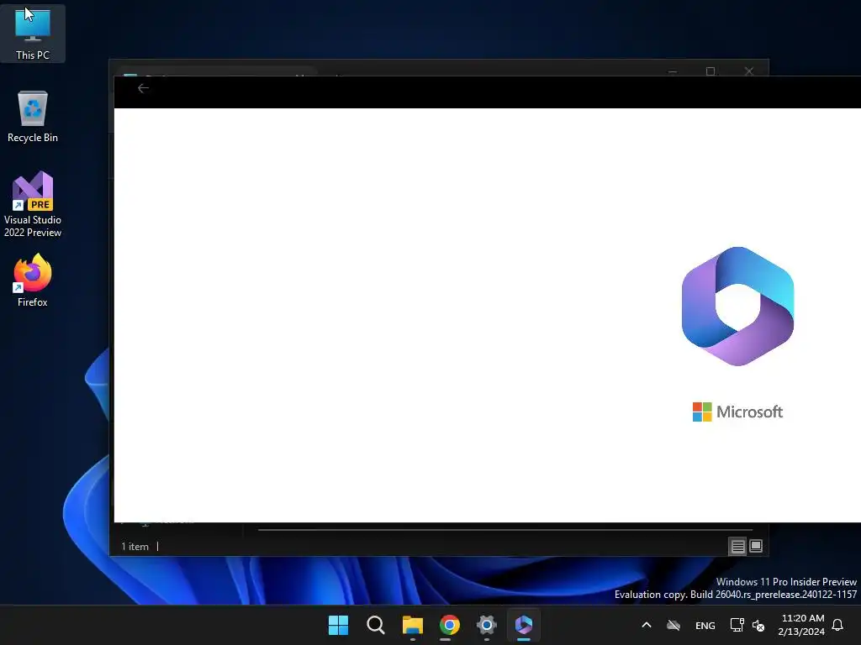Image resolution: width=861 pixels, height=645 pixels.
Task: Open the notifications bell
Action: click(838, 625)
